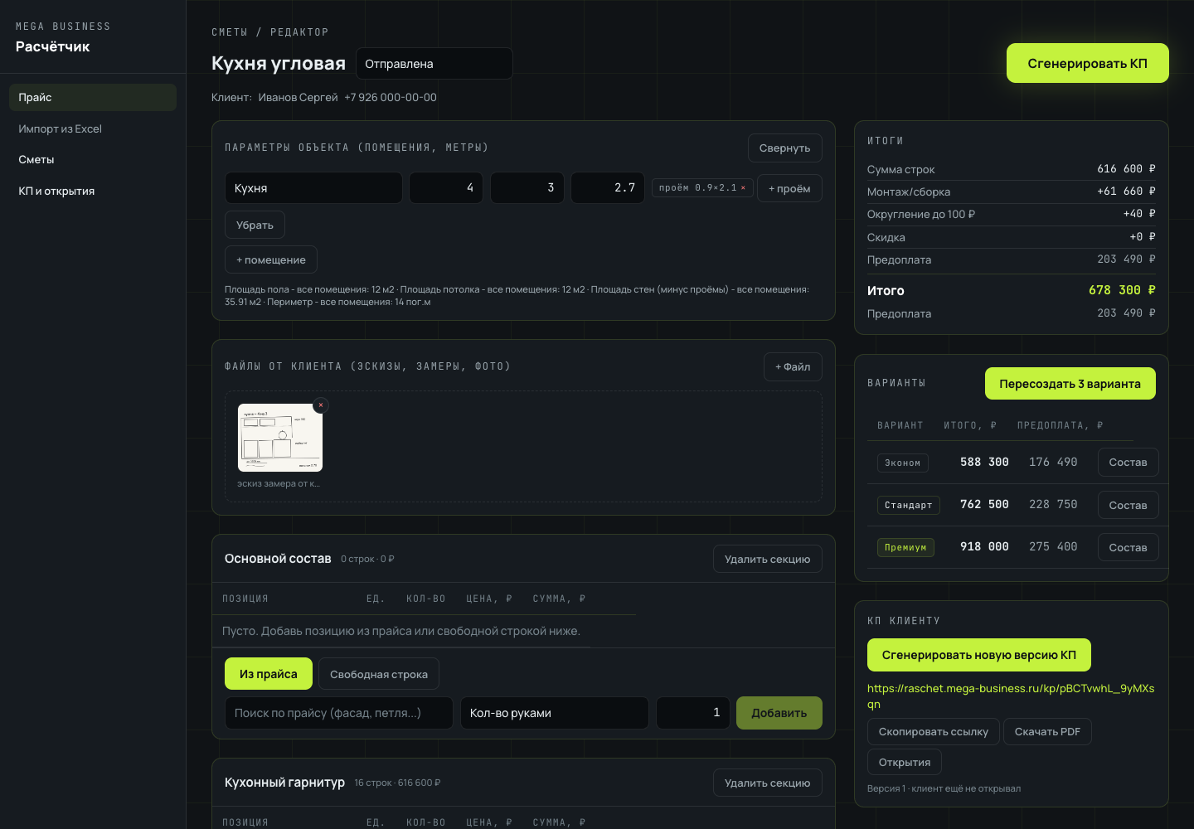Switch to the Из прайса tab

pyautogui.click(x=269, y=674)
